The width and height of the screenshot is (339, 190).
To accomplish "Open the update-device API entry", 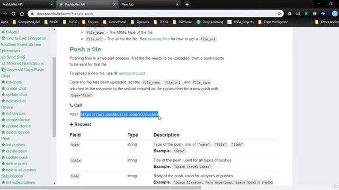I will 16,126.
